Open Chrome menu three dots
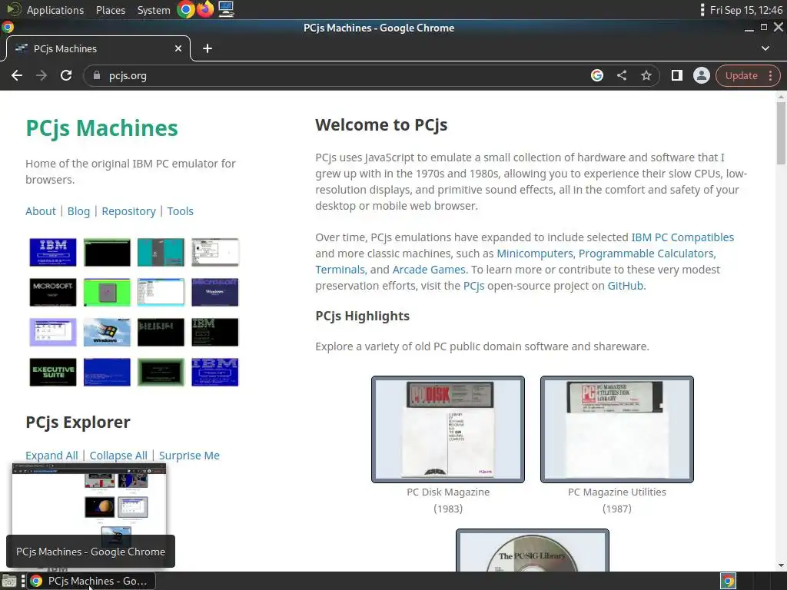The width and height of the screenshot is (787, 590). tap(770, 76)
